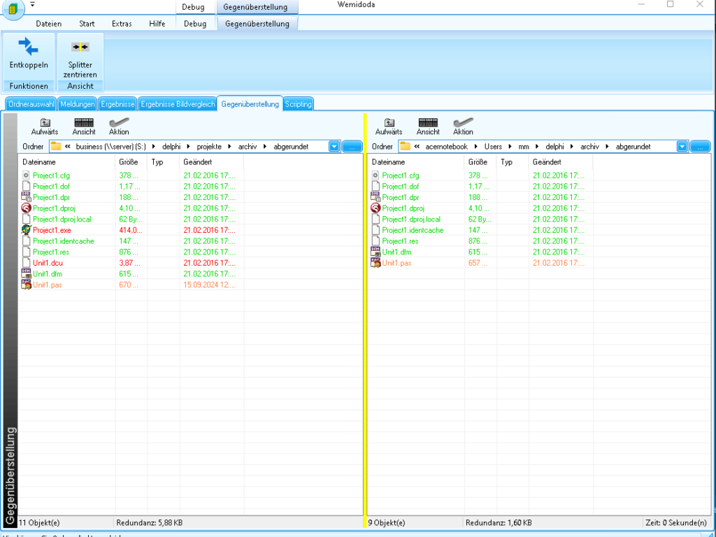Click the Aufwärts icon in the left pane
The width and height of the screenshot is (716, 537).
(45, 123)
